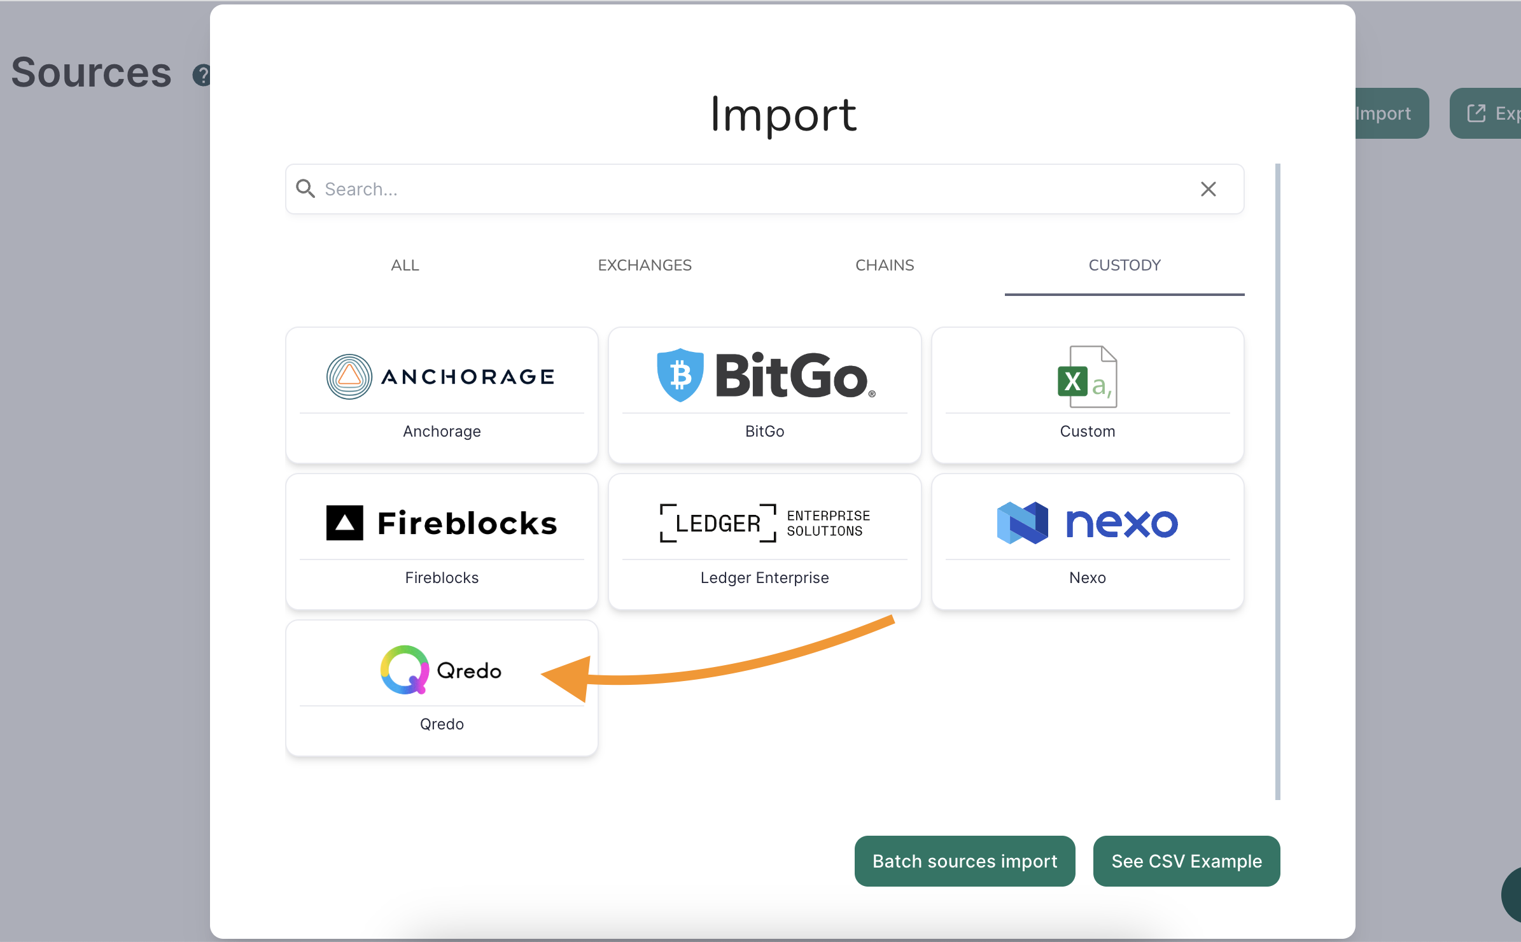Choose the Ledger Enterprise Solutions logo
Viewport: 1521px width, 942px height.
764,523
